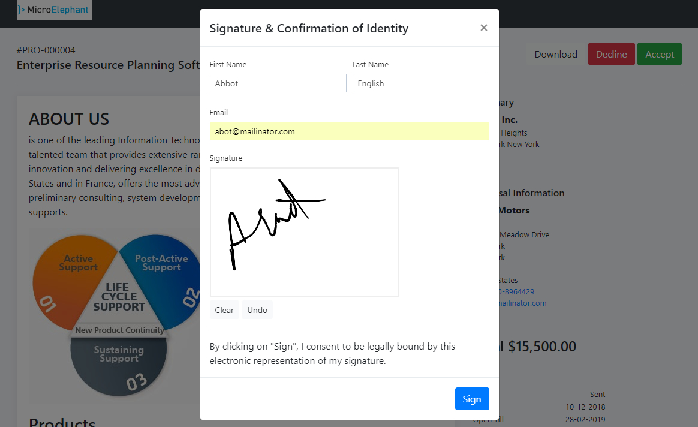Click Download to save the proposal
The width and height of the screenshot is (698, 427).
(x=555, y=54)
